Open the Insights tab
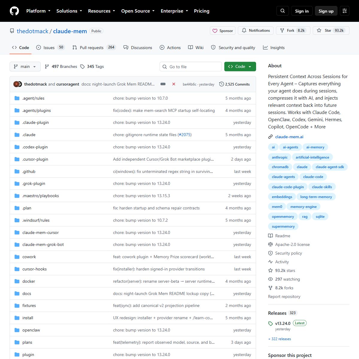 [x=274, y=47]
